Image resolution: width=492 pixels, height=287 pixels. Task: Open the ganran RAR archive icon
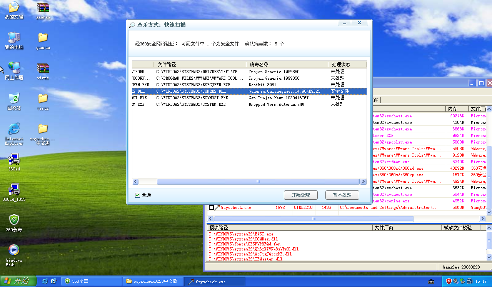click(43, 10)
